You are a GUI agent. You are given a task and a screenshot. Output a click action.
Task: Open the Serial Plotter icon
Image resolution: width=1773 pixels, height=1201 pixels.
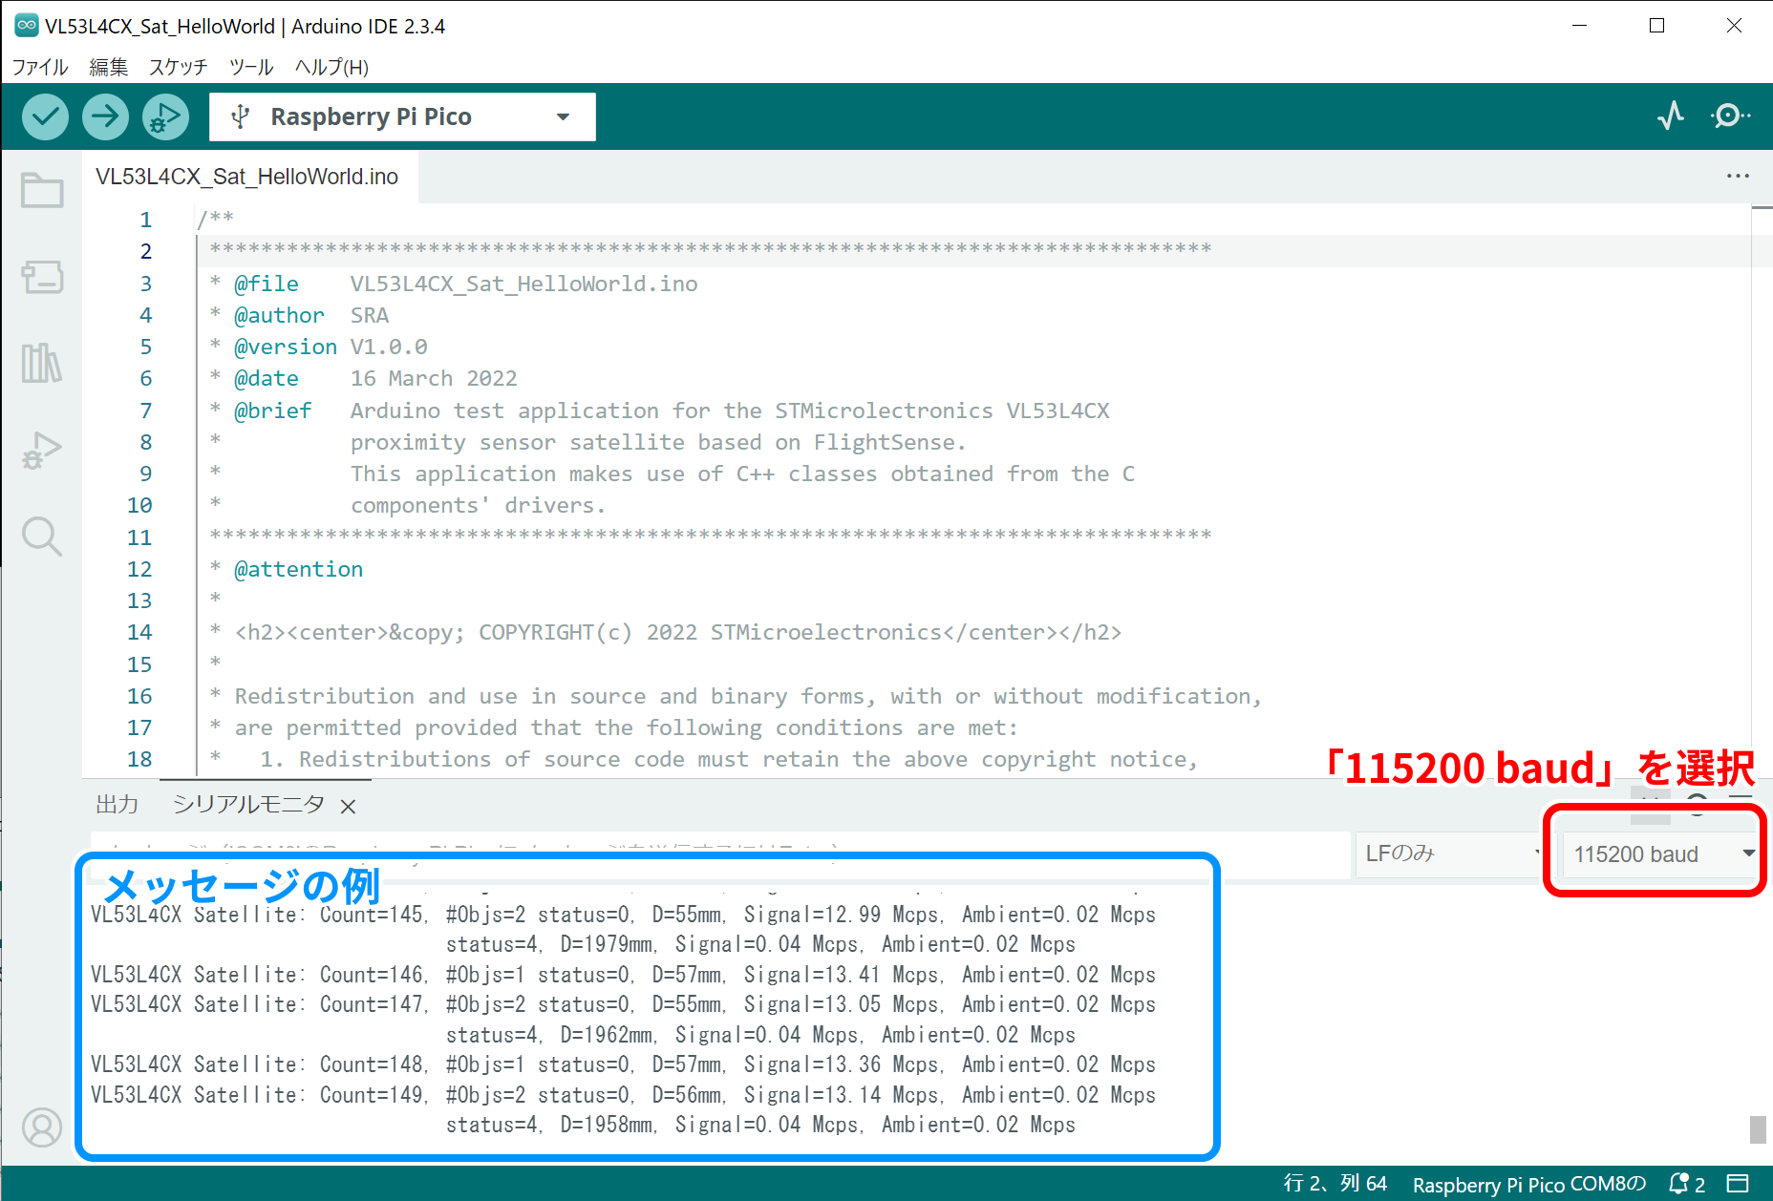point(1671,116)
